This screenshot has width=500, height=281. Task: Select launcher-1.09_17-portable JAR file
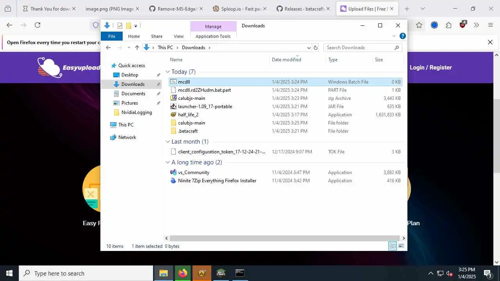[x=286, y=107]
